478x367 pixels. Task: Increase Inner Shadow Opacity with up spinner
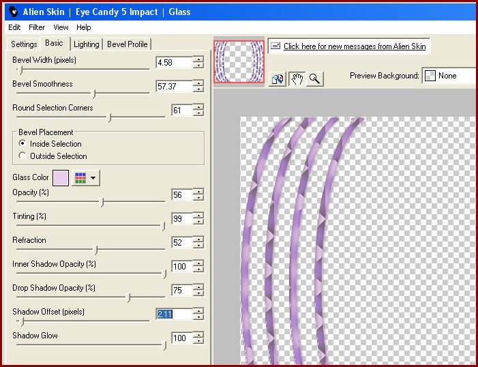click(x=198, y=263)
